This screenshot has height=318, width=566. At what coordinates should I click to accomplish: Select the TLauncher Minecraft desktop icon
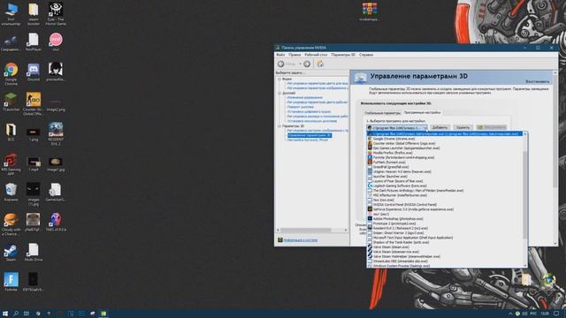(11, 102)
